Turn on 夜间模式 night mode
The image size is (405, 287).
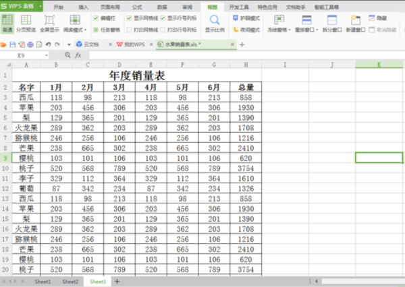click(x=246, y=30)
